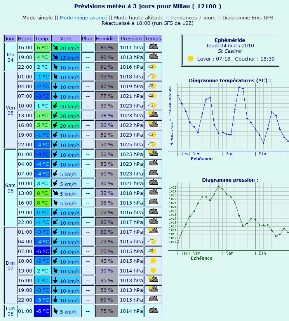289x321 pixels.
Task: Click cloud icon for Jeu 19:00 row
Action: [x=153, y=57]
